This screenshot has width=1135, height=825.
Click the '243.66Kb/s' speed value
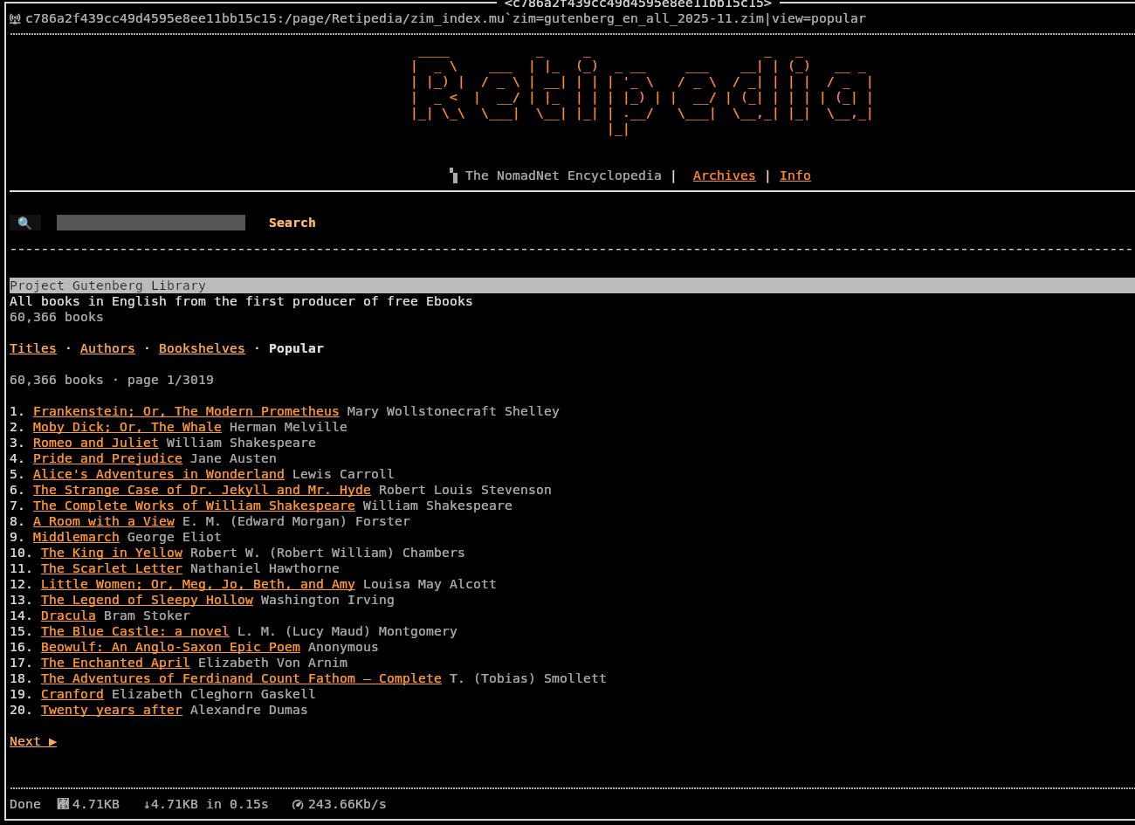coord(347,804)
